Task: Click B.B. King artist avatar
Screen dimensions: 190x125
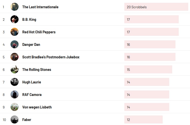Action: [x=15, y=19]
